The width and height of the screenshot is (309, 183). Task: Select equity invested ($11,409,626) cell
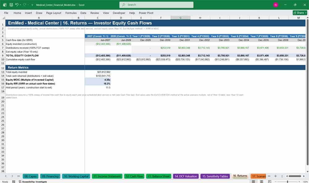pos(121,44)
